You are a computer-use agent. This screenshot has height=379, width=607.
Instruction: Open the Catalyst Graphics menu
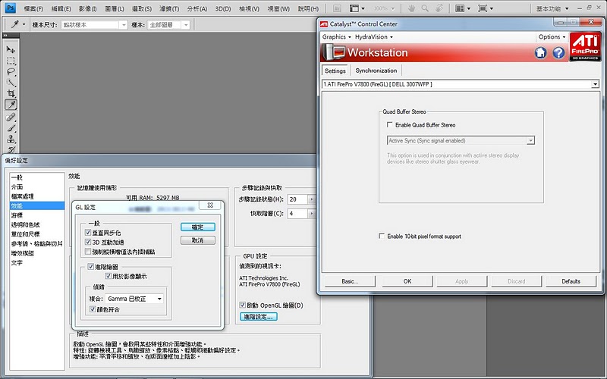click(336, 36)
